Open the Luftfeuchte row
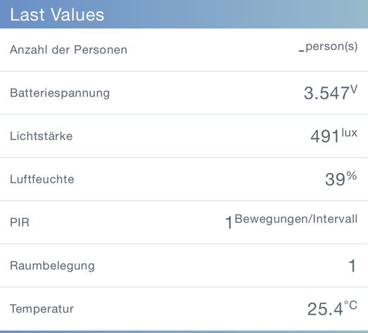Viewport: 368px width, 333px height. tap(184, 180)
